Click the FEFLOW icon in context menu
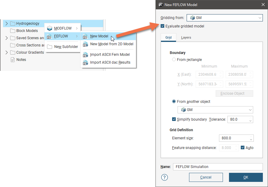Viewport: 268px width, 187px height. [x=50, y=36]
